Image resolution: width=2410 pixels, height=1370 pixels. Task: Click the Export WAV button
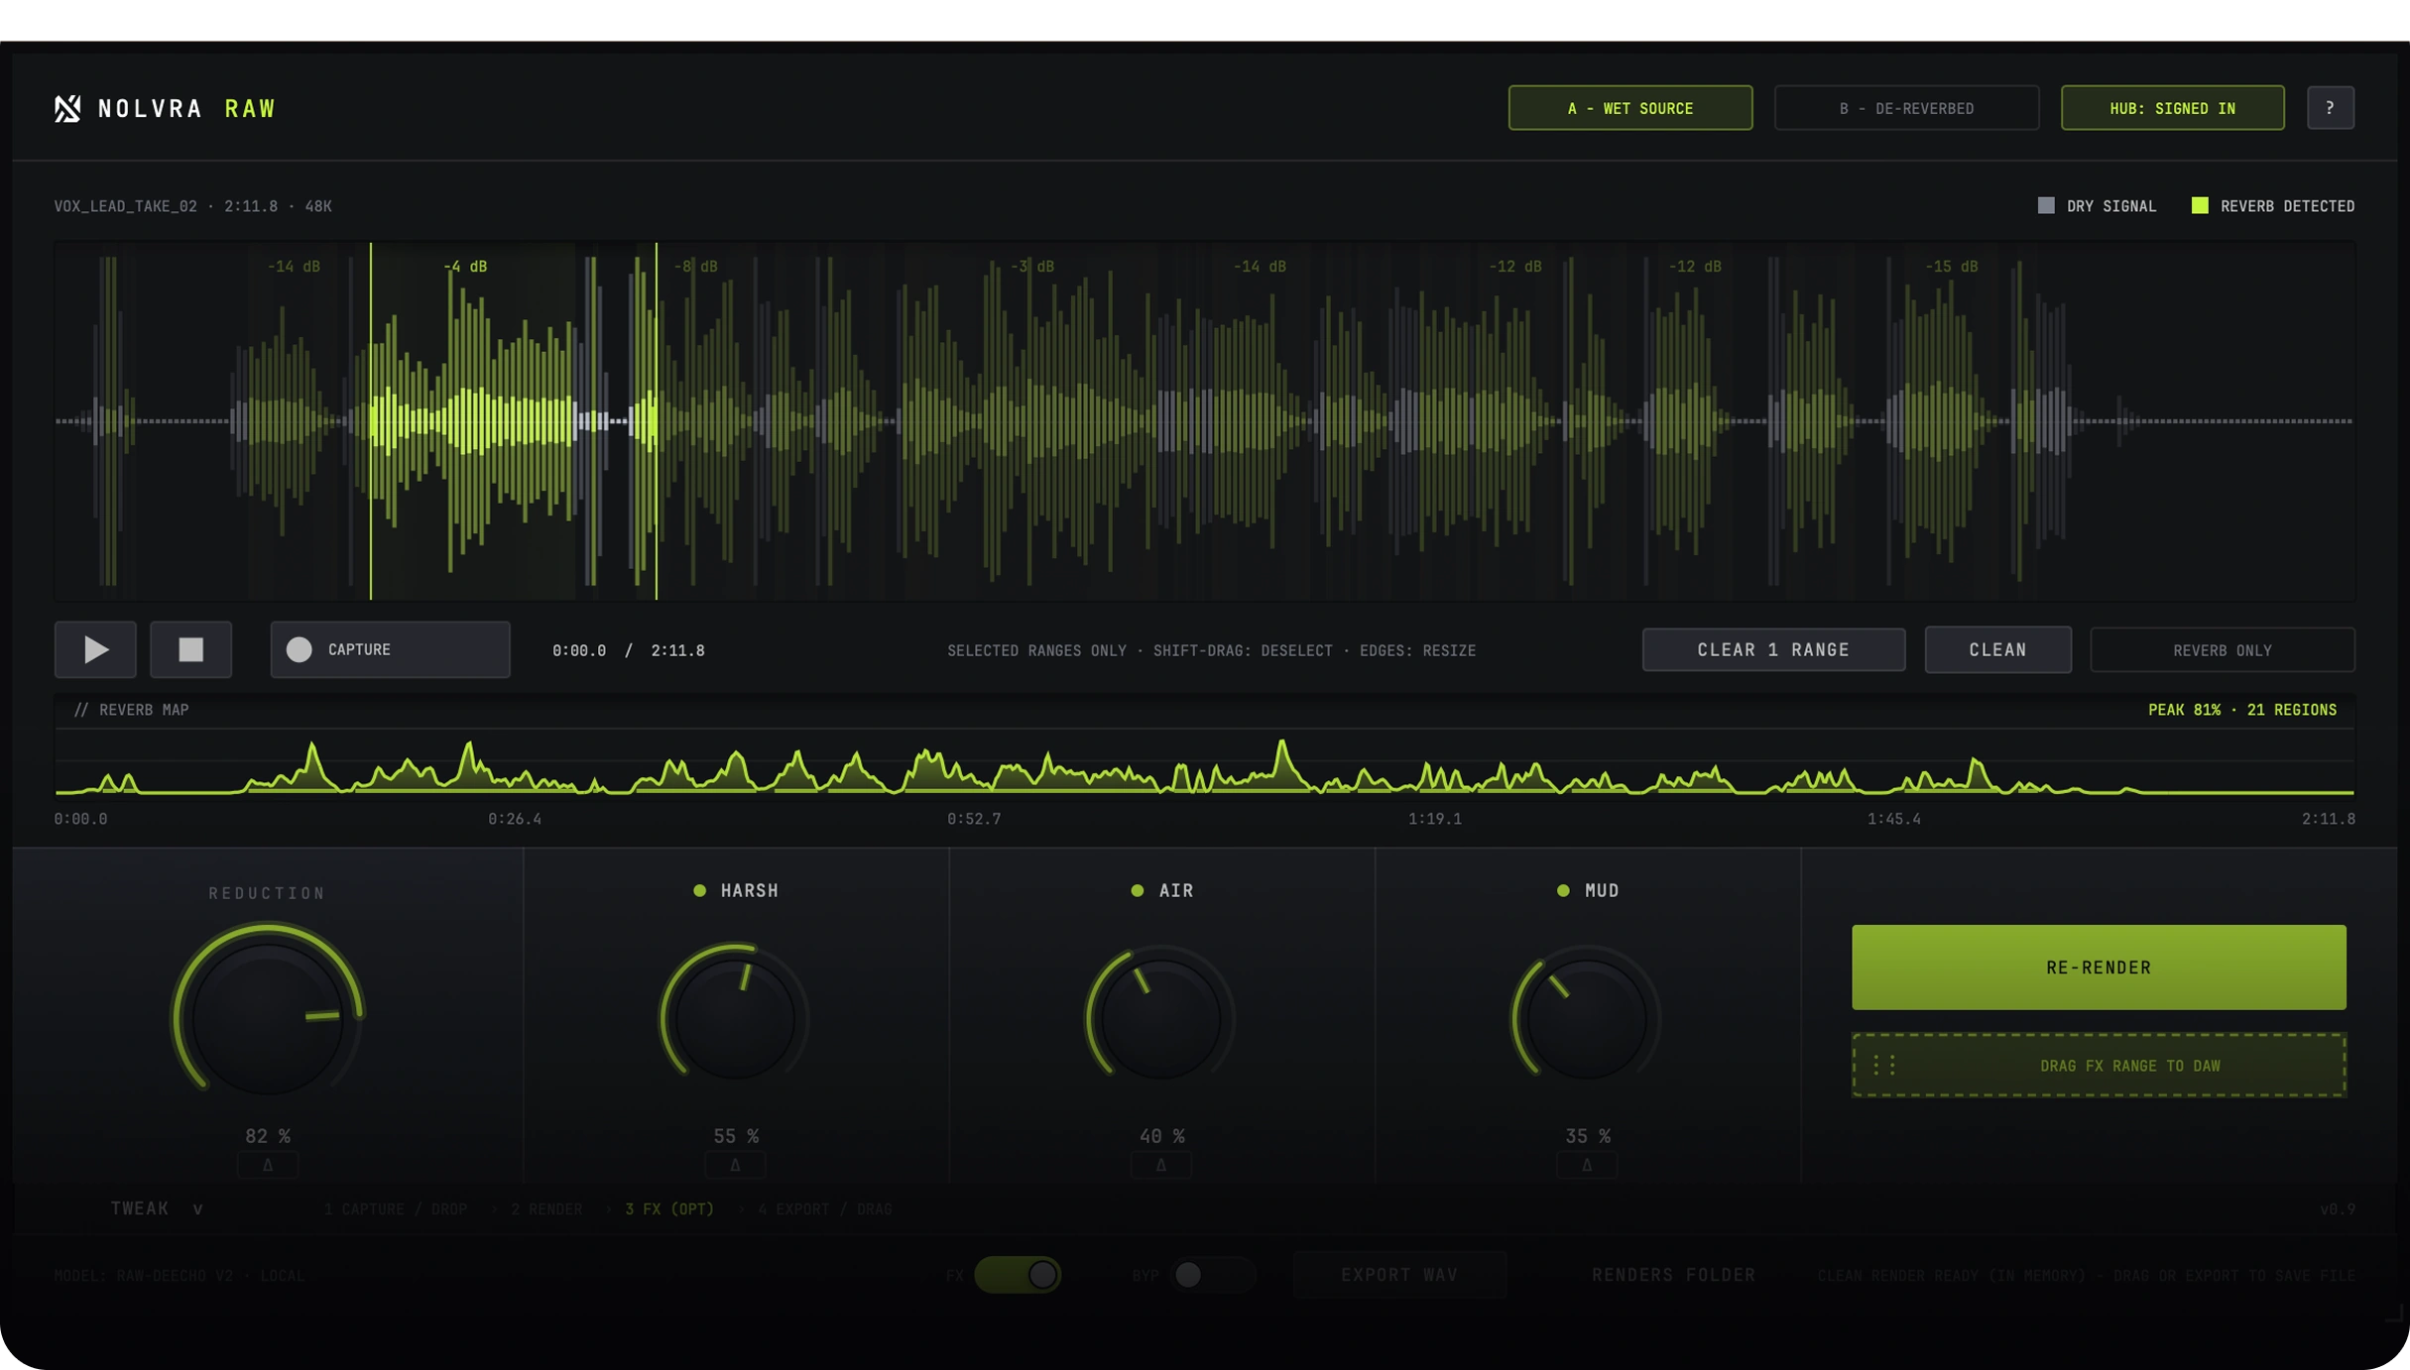click(1399, 1275)
